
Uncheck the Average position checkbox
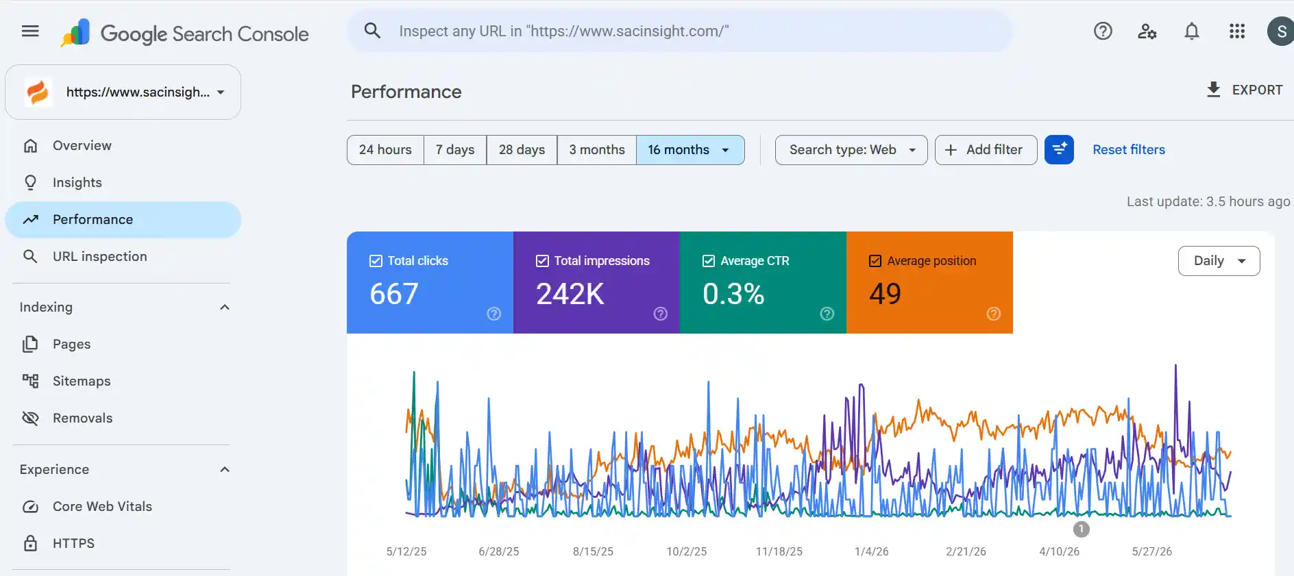[x=875, y=261]
